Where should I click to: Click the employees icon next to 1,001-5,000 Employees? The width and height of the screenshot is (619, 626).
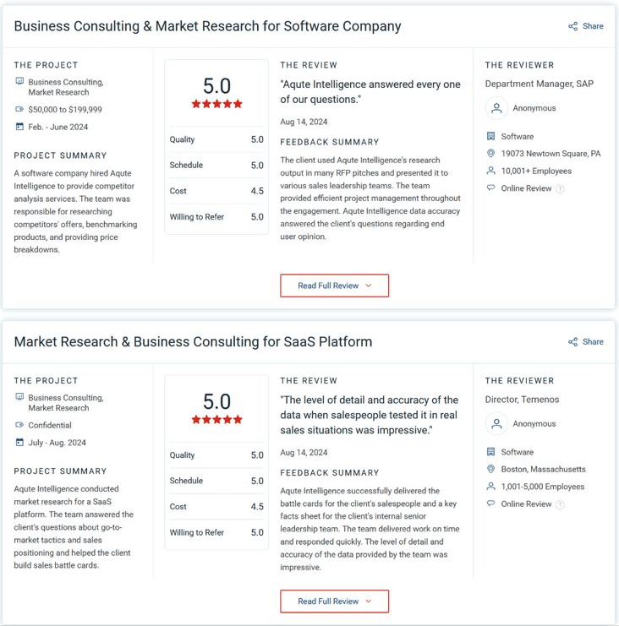[x=490, y=487]
